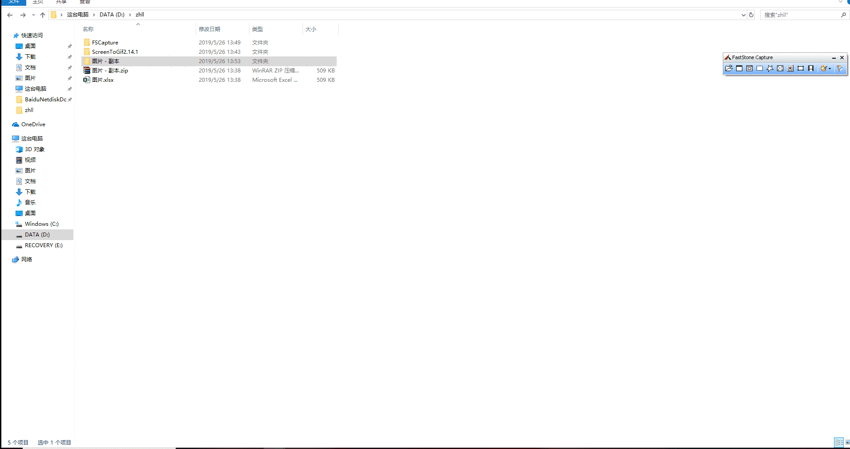Expand address bar history dropdown
Image resolution: width=850 pixels, height=449 pixels.
743,15
